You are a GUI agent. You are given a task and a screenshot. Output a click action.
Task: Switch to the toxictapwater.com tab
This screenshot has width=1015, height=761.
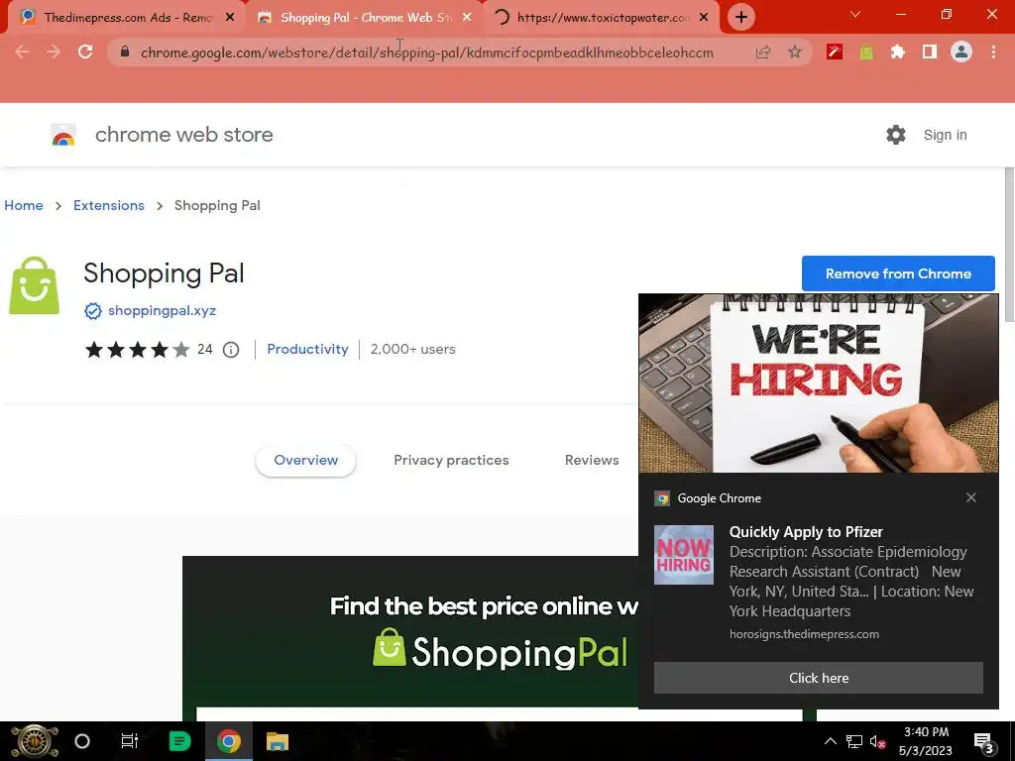[602, 18]
